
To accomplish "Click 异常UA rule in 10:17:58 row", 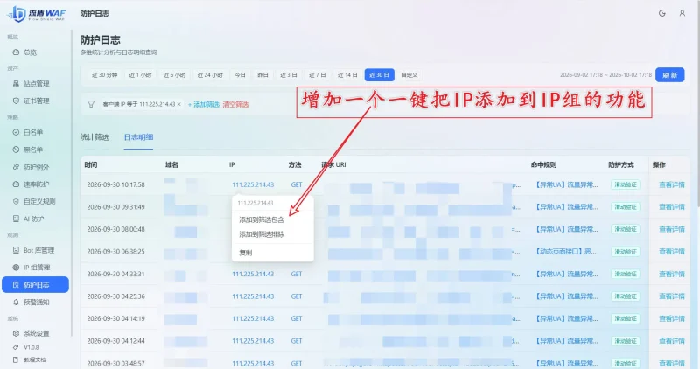I will (x=566, y=184).
